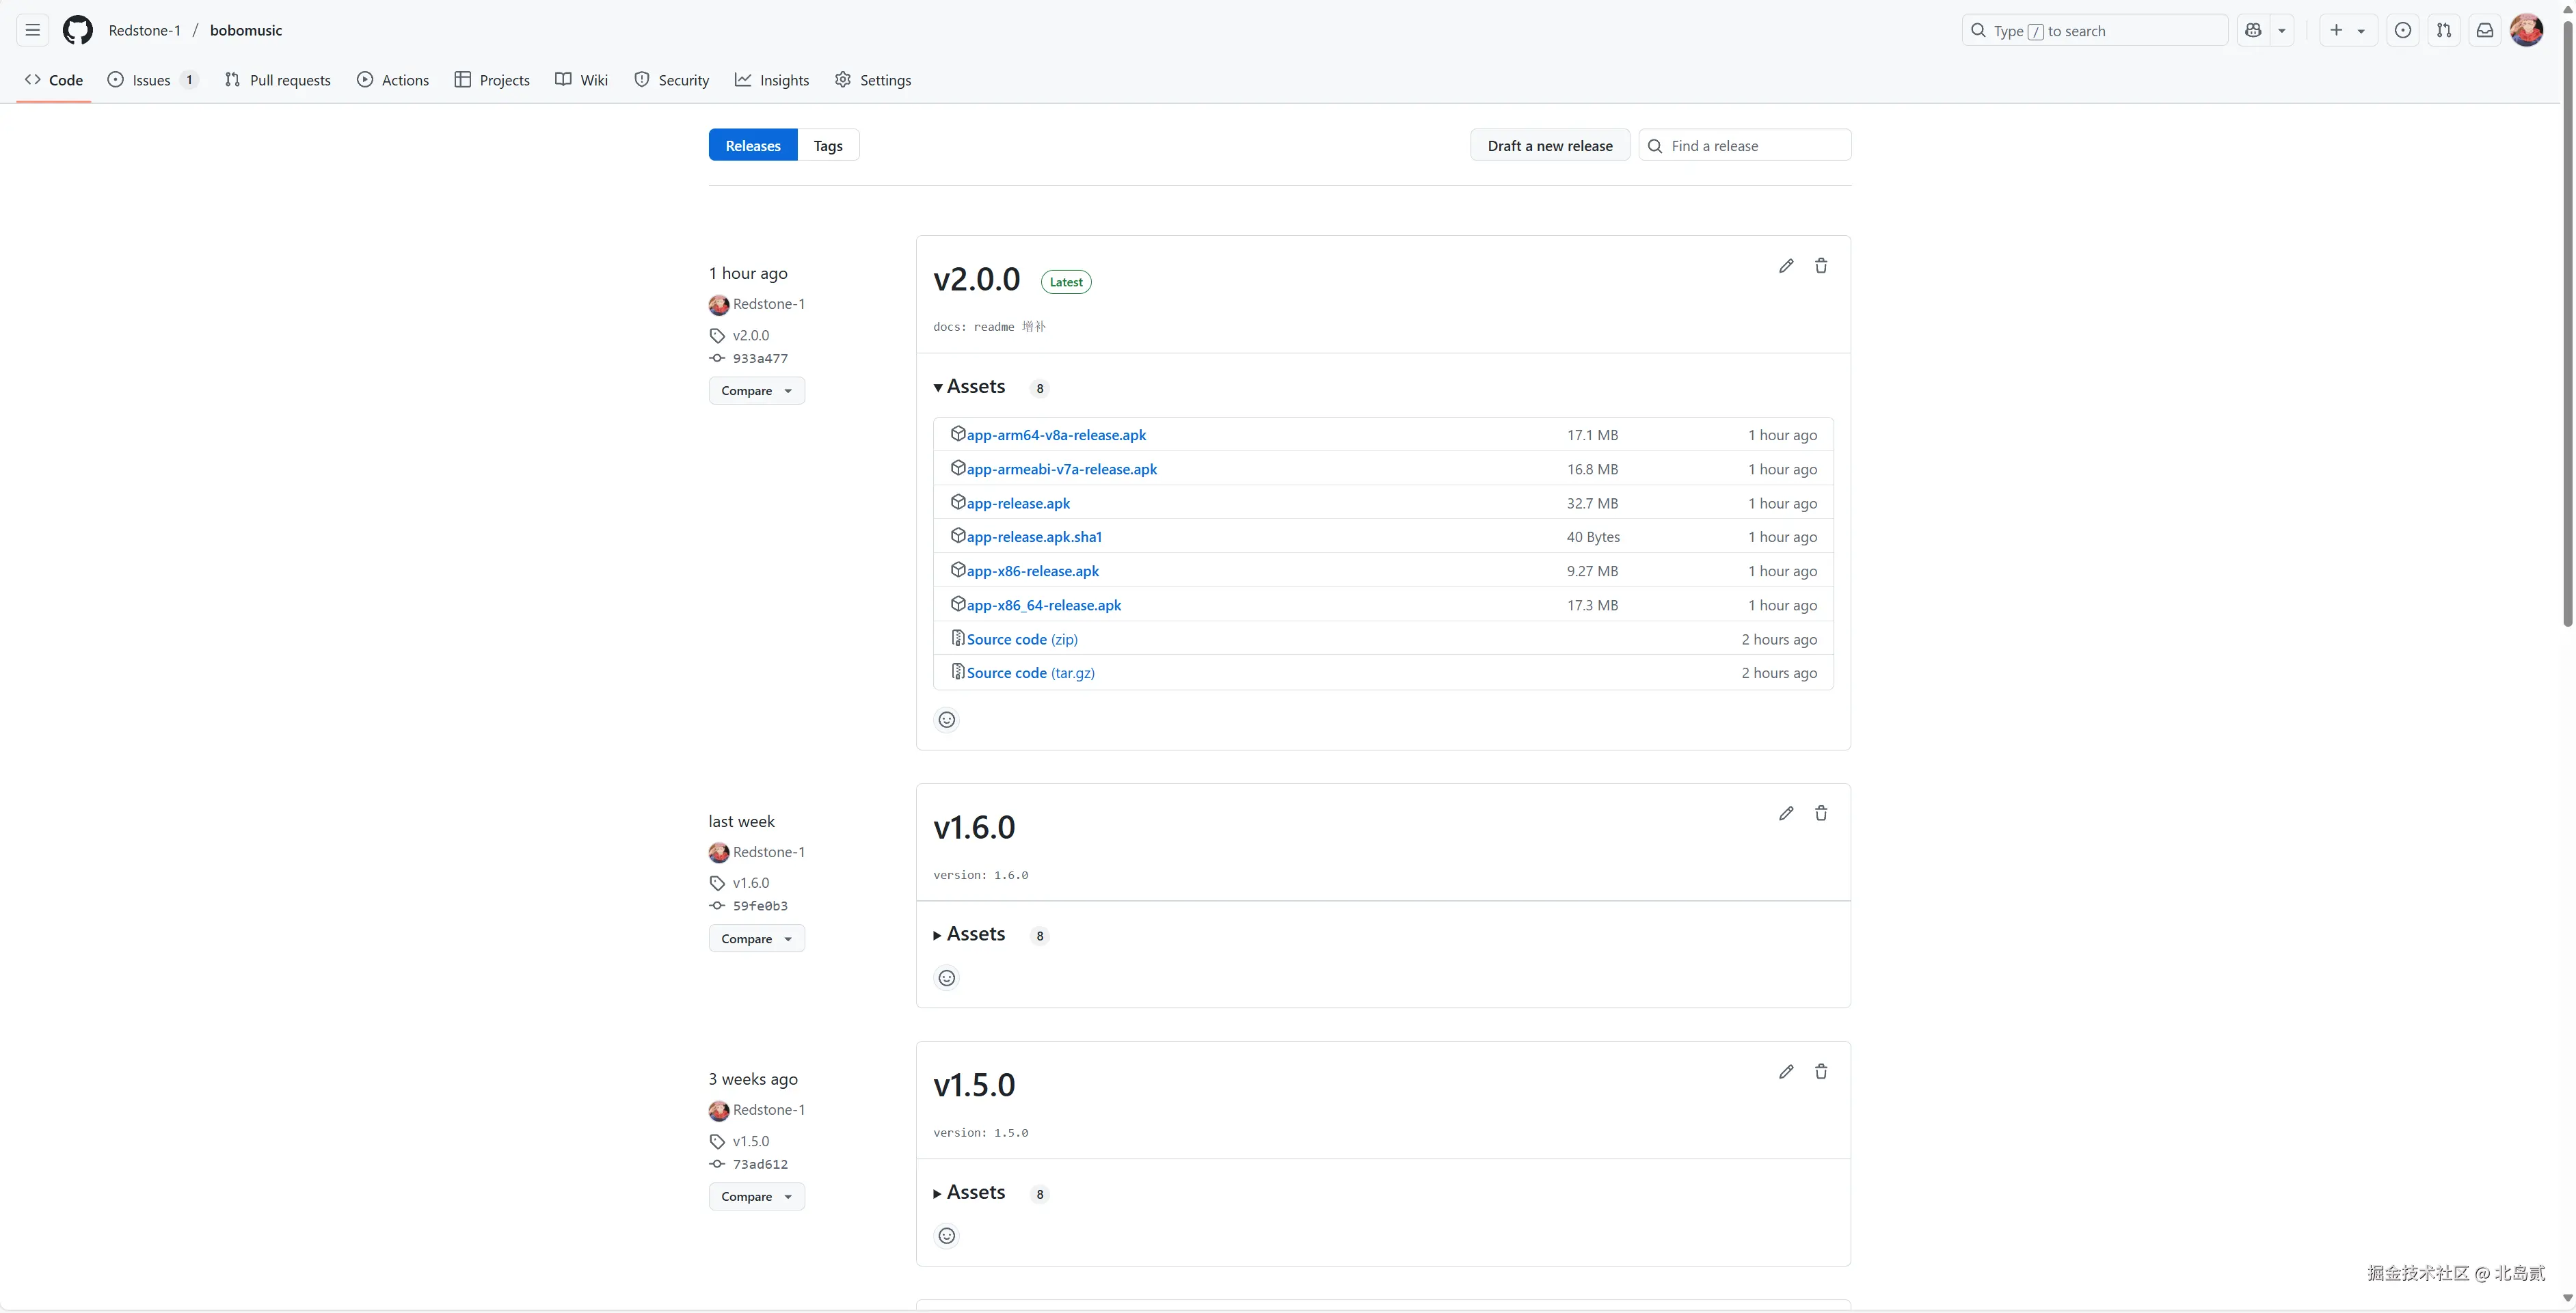Open the Copilot icon in header
This screenshot has width=2576, height=1313.
tap(2253, 30)
